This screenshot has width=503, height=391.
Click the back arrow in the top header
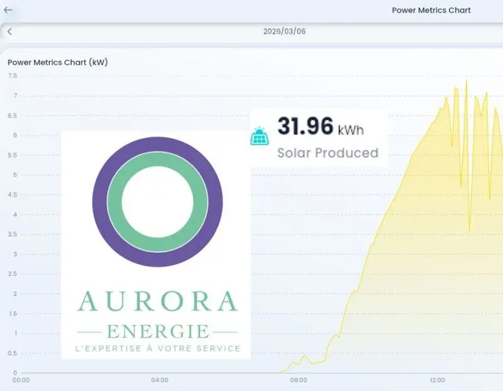point(8,10)
